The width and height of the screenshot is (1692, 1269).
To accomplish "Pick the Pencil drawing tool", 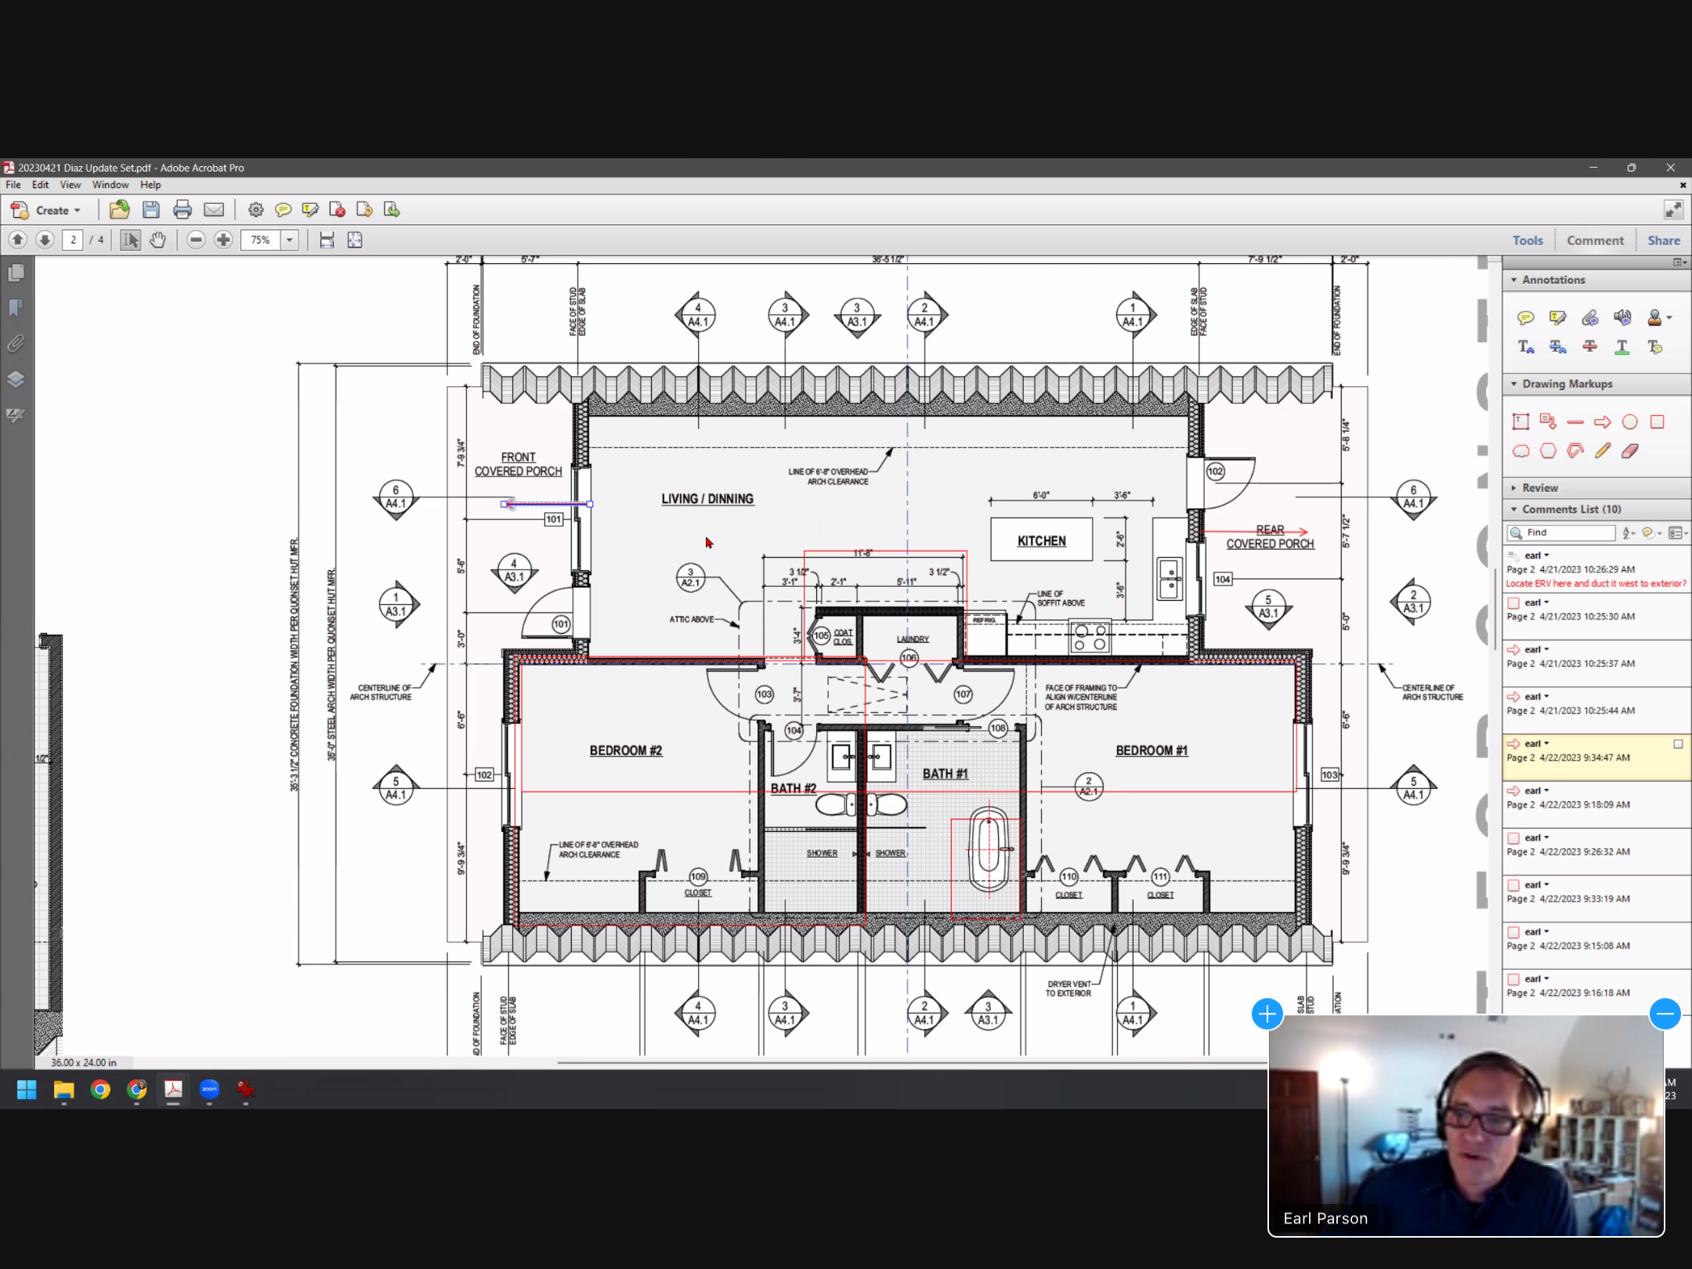I will click(x=1602, y=450).
